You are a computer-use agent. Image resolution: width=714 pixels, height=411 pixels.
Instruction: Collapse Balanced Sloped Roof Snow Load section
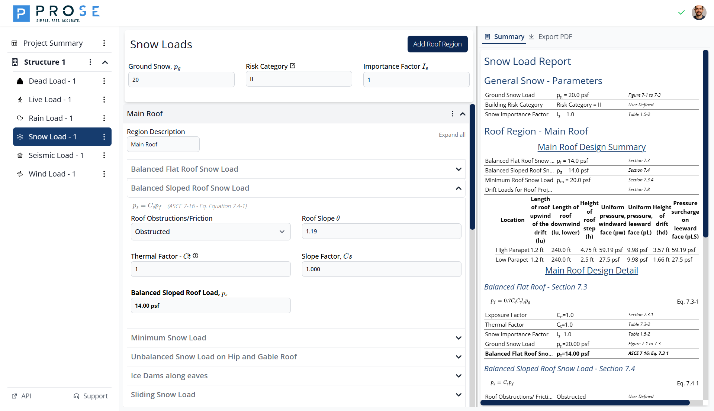459,188
